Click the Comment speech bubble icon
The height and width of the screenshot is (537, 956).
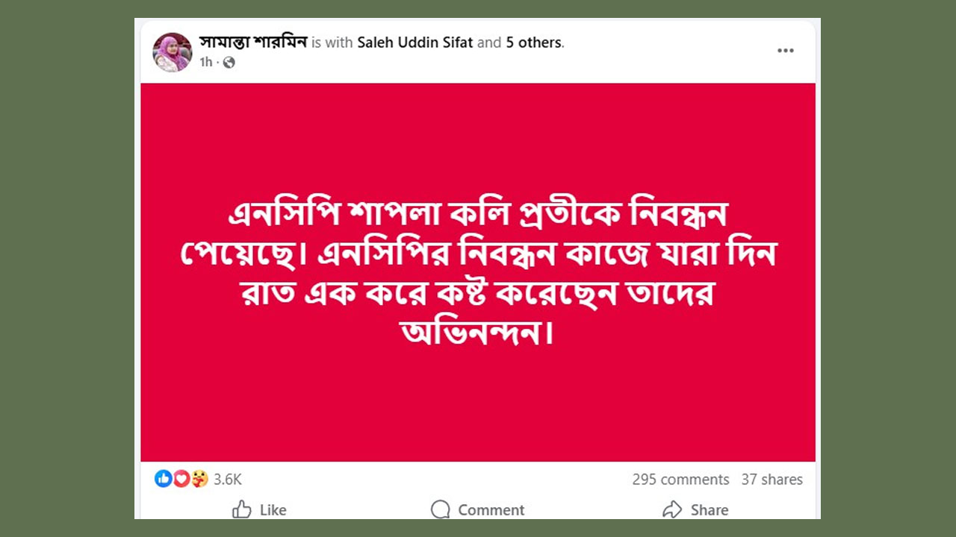[x=440, y=509]
